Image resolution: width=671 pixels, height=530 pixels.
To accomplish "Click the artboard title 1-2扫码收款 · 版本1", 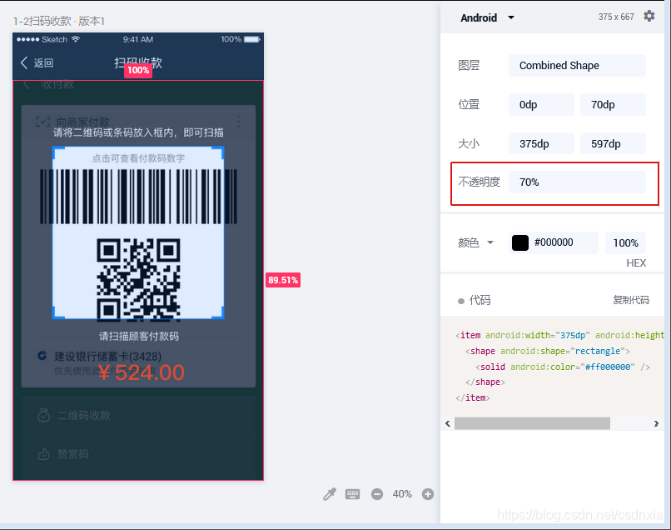I will click(59, 21).
